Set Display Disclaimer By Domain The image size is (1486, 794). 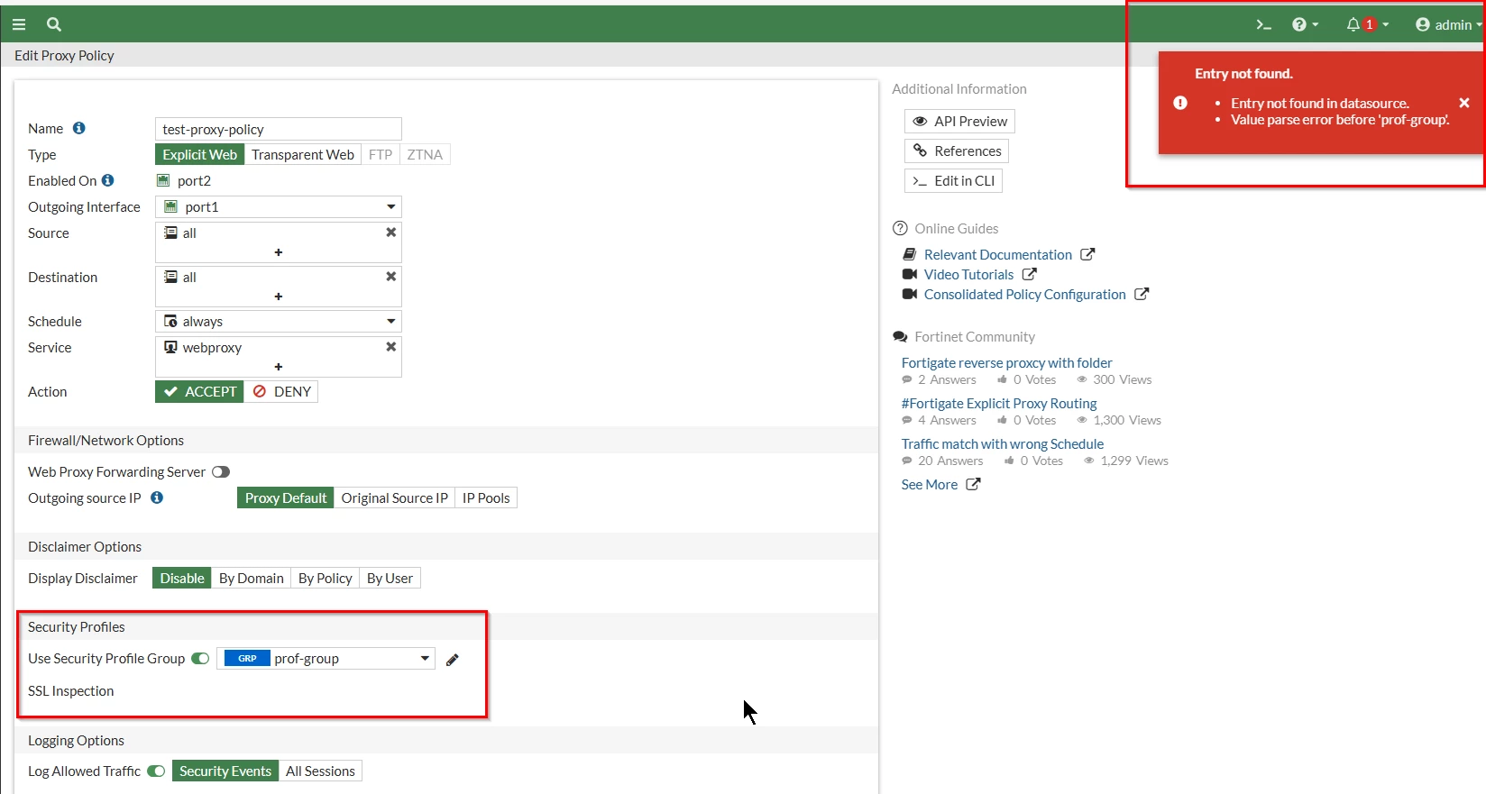pos(252,578)
